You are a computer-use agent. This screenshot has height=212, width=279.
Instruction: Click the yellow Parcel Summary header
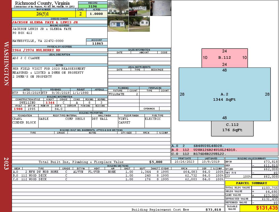pyautogui.click(x=251, y=183)
